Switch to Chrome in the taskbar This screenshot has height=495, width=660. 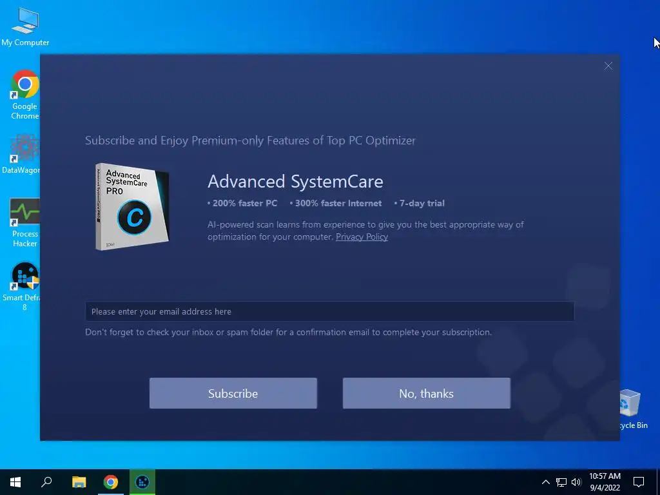click(111, 482)
